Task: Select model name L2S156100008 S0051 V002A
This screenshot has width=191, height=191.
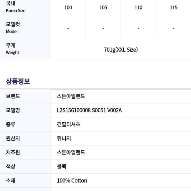Action: pos(89,110)
